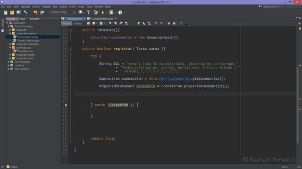302x169 pixels.
Task: Collapse the TareaDao constructor code fold
Action: (x=71, y=30)
